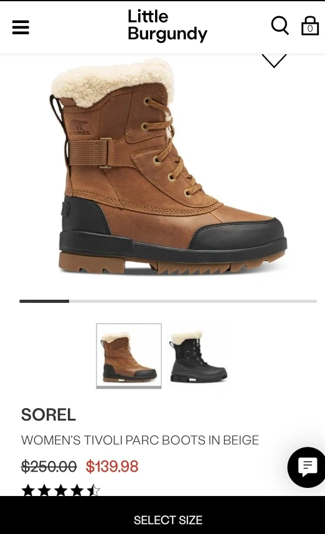Viewport: 325px width, 534px height.
Task: Click the Women's Tivoli Parc Boots title
Action: (140, 440)
